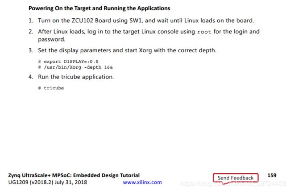Click the list number '4.' marker
Viewport: 290px width, 191px height.
coord(31,77)
